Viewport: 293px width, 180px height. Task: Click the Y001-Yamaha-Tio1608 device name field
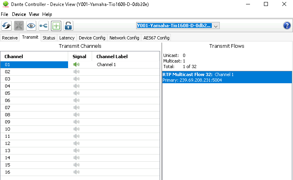[x=174, y=25]
